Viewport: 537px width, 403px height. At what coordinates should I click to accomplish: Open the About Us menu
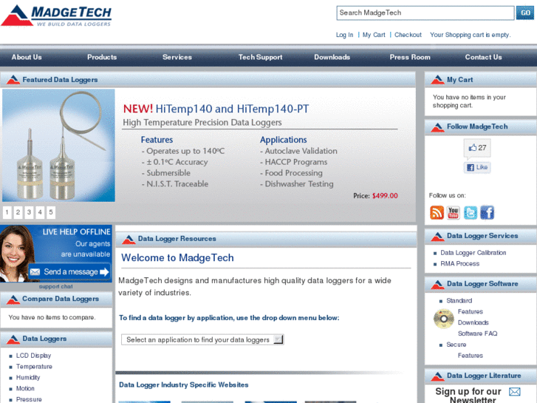tap(27, 57)
